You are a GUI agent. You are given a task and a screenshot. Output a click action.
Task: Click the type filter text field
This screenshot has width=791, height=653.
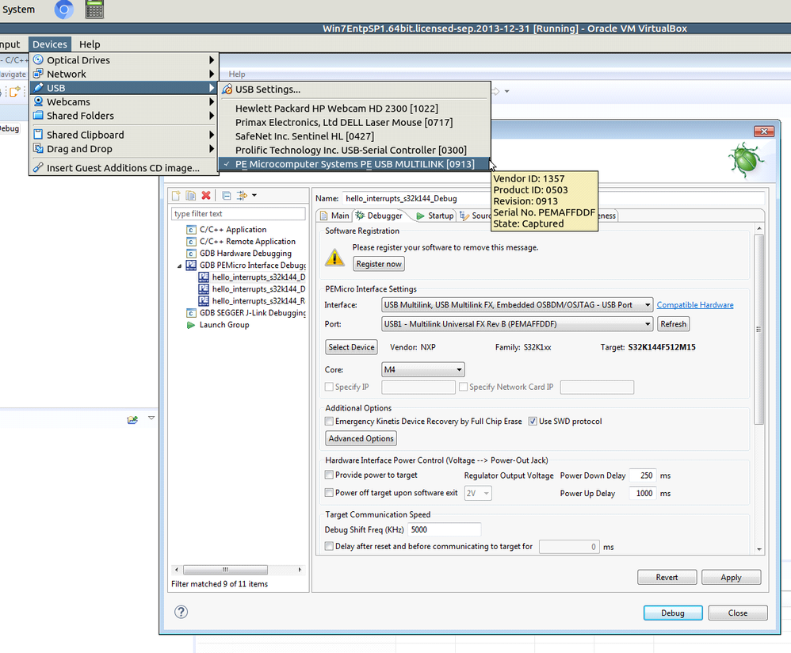(238, 214)
